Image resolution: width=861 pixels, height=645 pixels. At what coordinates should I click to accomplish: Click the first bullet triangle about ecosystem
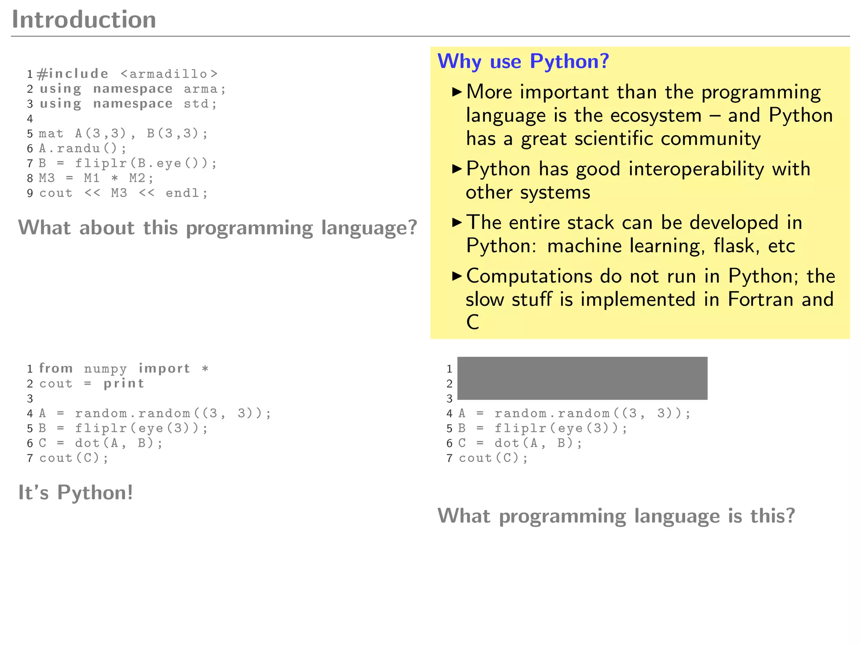tap(457, 92)
